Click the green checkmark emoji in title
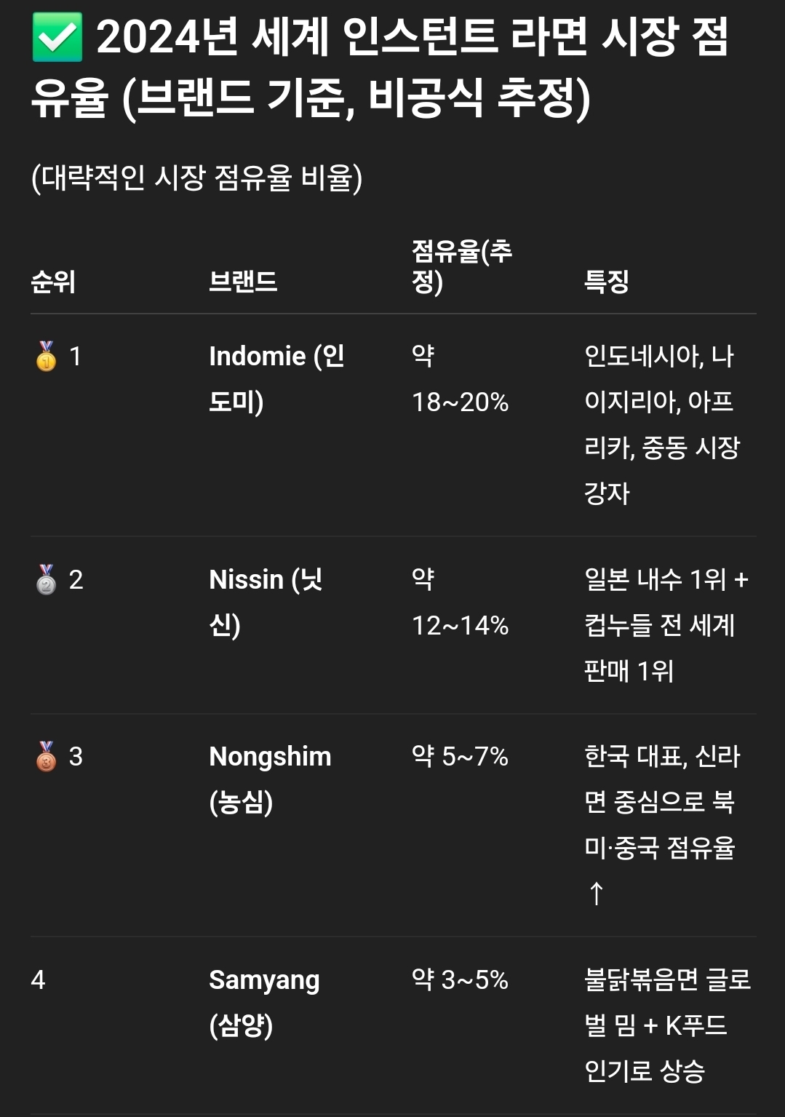Viewport: 785px width, 1117px height. pyautogui.click(x=57, y=39)
